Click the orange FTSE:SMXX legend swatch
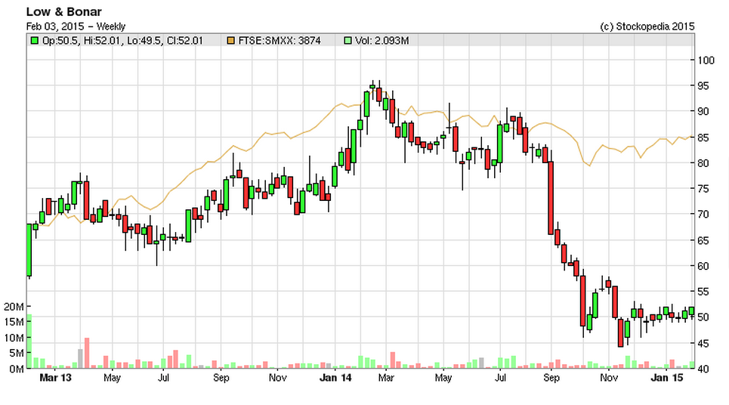Image resolution: width=729 pixels, height=405 pixels. 230,41
